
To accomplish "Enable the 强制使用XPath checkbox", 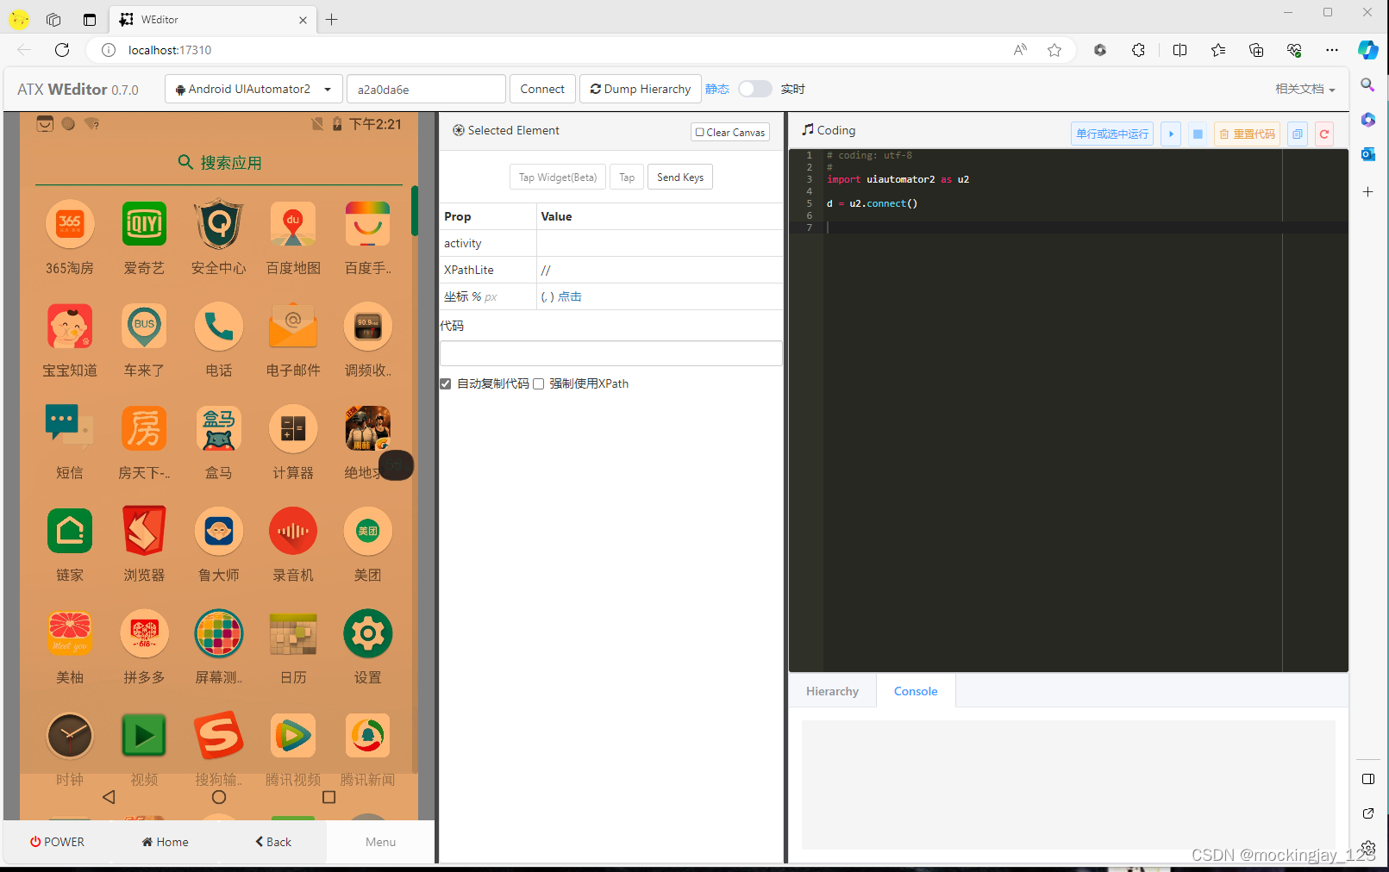I will coord(539,384).
